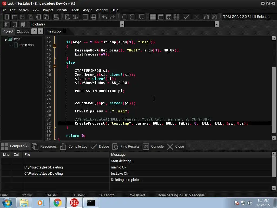The image size is (277, 208).
Task: Click the Open folder toolbar icon
Action: (15, 17)
